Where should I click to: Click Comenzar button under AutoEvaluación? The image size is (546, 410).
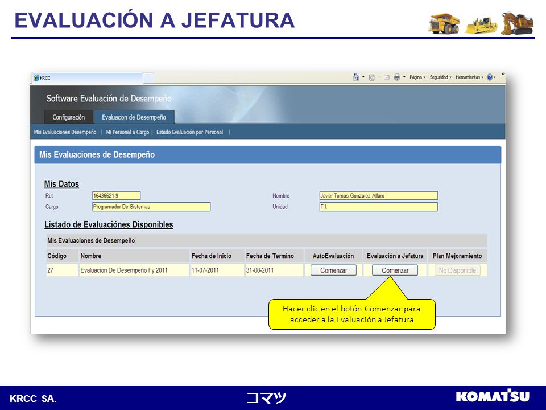coord(334,270)
